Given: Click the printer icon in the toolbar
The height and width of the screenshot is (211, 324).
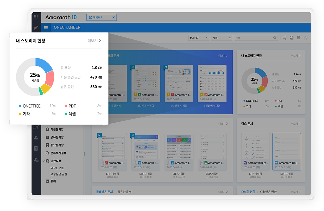Looking at the screenshot, I should pyautogui.click(x=292, y=38).
